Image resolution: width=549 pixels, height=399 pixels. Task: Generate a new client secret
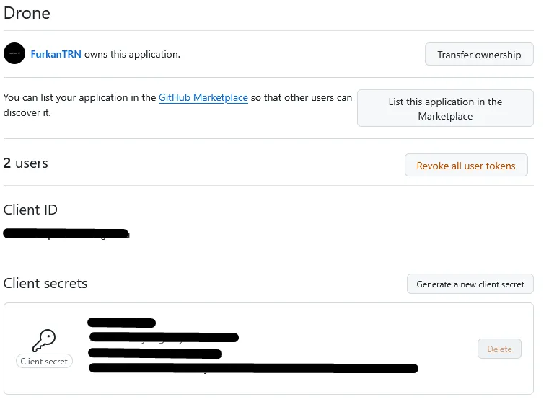[470, 284]
